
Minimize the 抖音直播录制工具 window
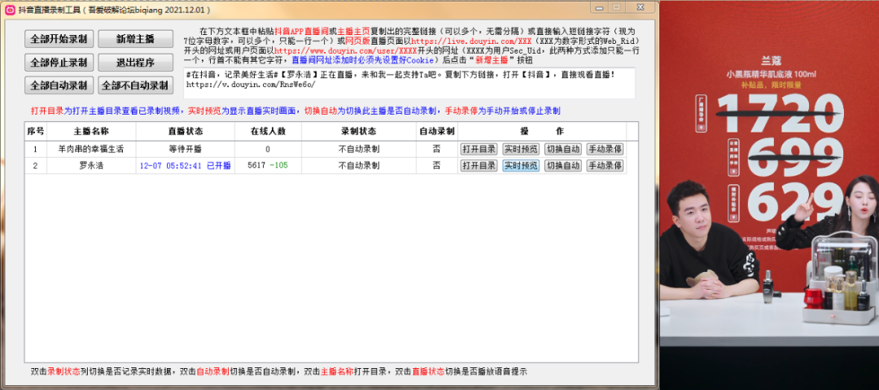[599, 7]
